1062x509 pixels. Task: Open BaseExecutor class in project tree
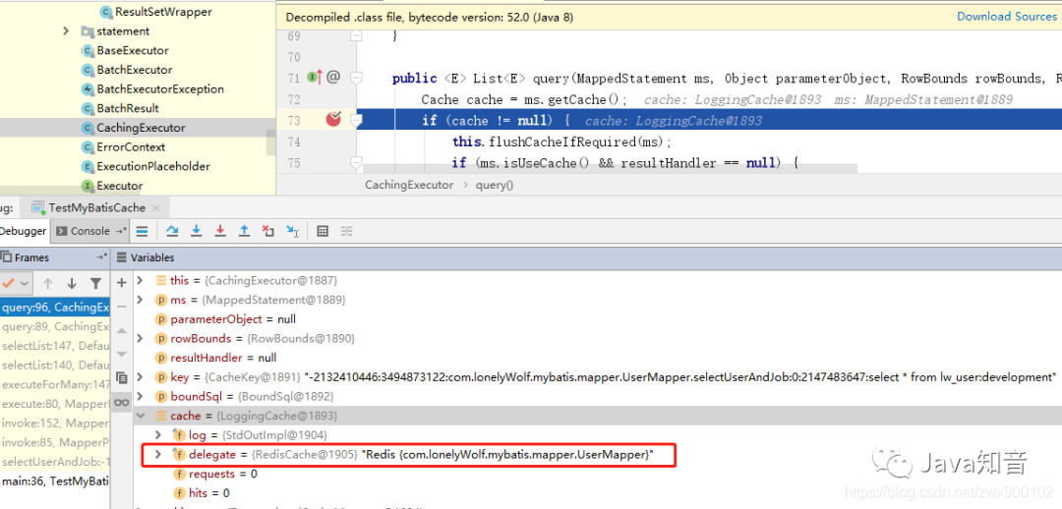(x=132, y=51)
